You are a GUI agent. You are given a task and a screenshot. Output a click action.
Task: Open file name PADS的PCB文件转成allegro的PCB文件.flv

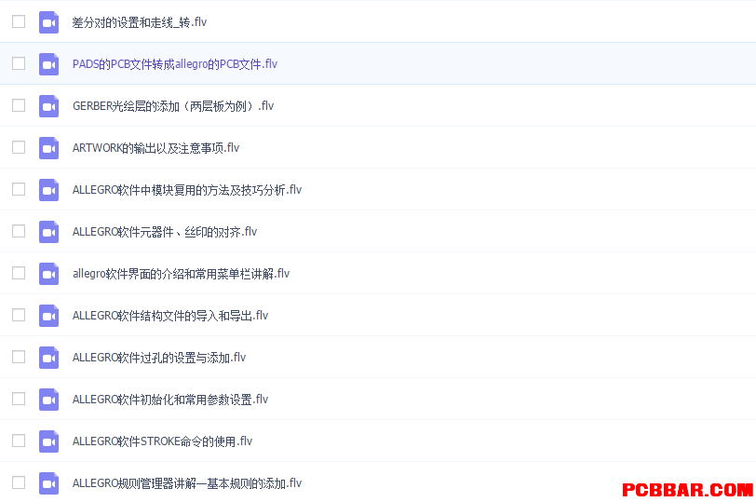[175, 64]
